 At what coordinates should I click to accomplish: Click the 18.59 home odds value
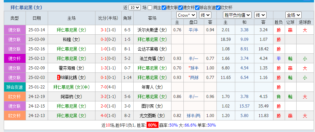pyautogui.click(x=226, y=39)
